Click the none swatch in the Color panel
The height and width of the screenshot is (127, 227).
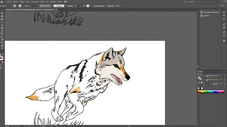point(199,88)
